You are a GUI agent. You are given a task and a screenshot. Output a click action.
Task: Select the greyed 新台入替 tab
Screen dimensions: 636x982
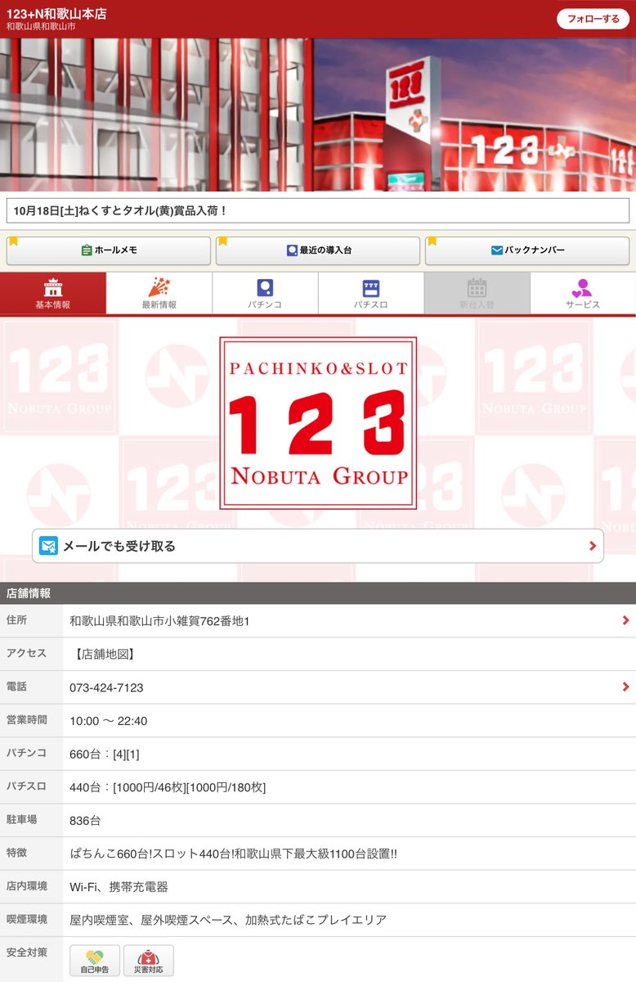coord(477,293)
